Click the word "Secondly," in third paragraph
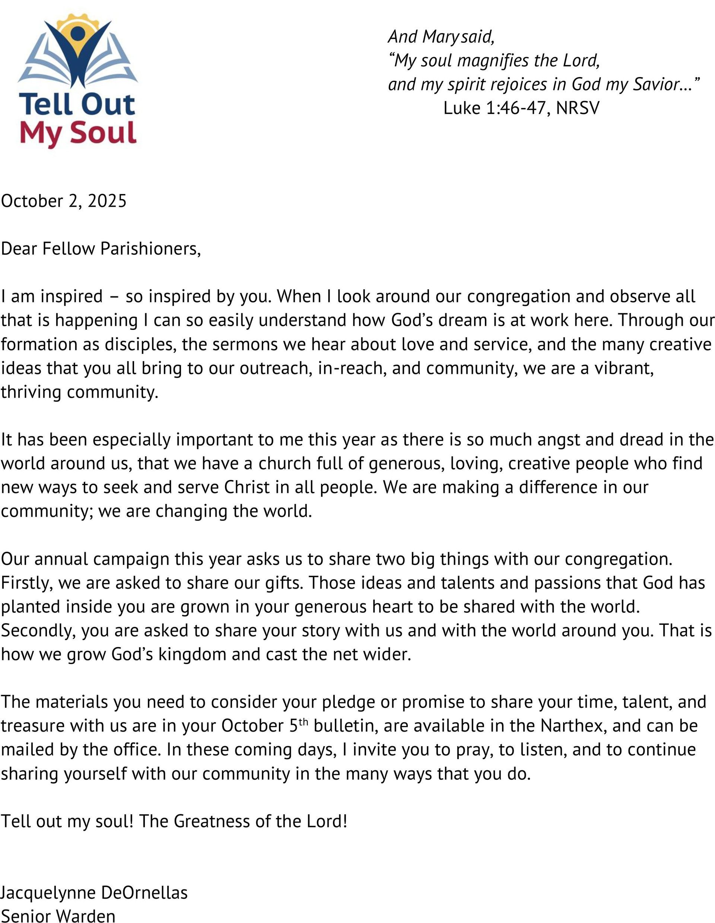 click(38, 631)
